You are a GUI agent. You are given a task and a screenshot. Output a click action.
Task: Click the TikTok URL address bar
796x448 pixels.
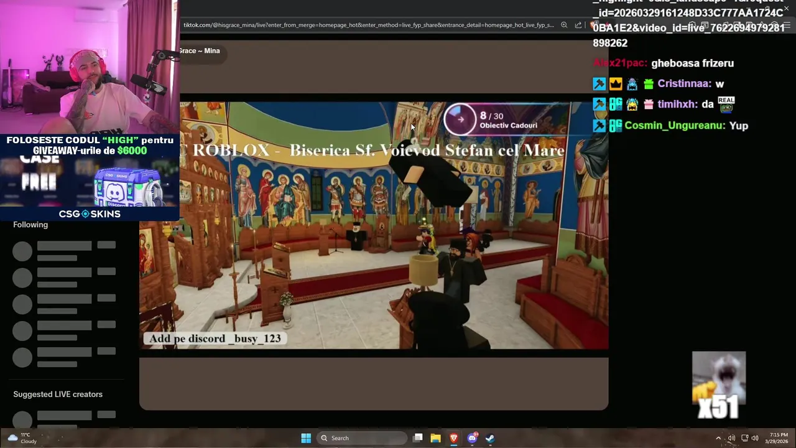tap(368, 25)
